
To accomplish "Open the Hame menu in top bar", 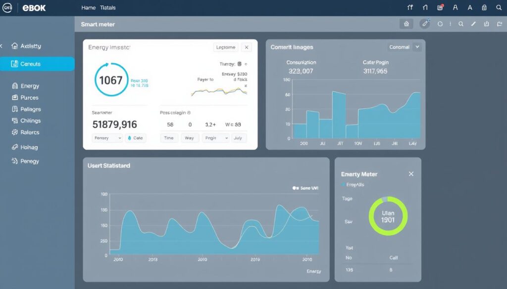I will pos(88,8).
